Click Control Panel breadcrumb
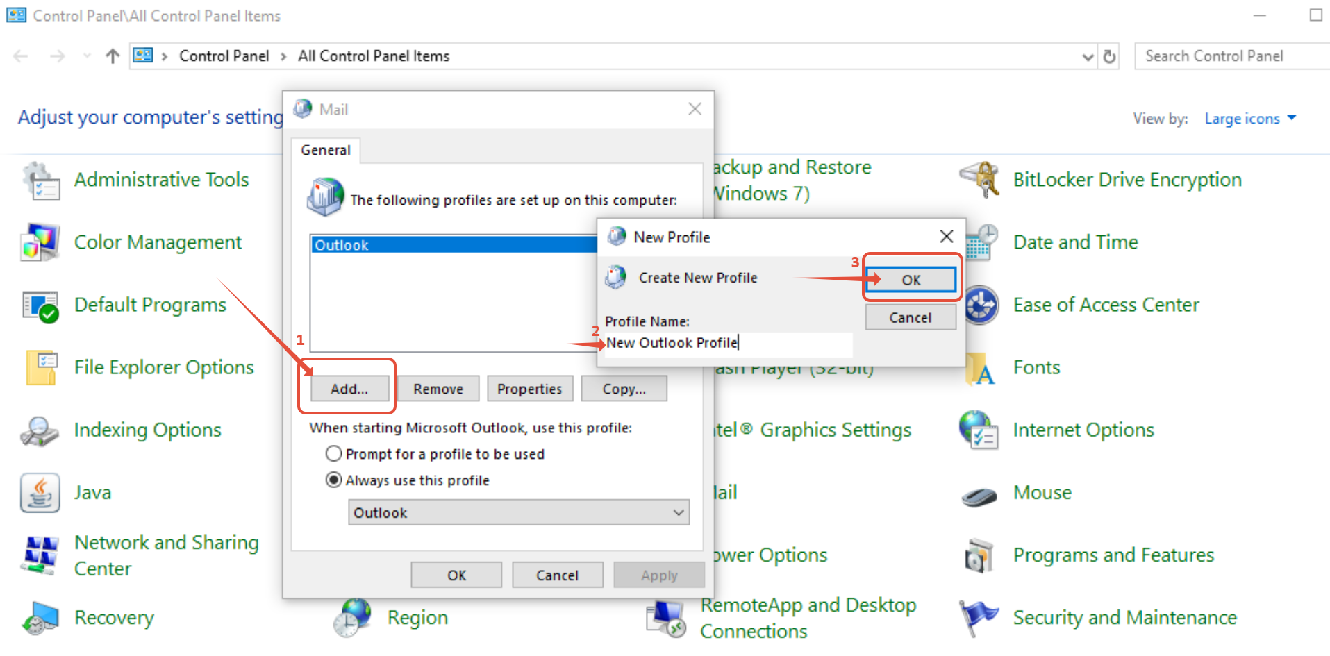1330x656 pixels. (x=224, y=56)
